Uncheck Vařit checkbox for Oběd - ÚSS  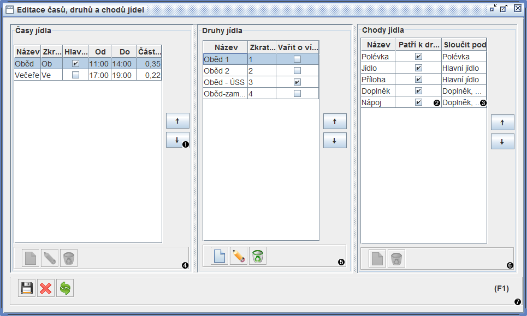(297, 82)
